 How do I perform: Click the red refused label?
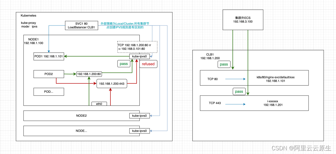coord(148,64)
